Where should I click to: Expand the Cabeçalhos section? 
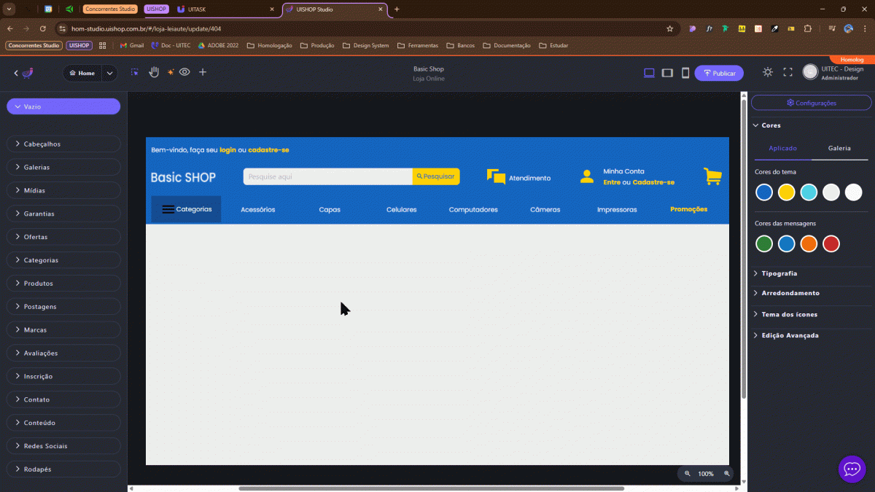click(x=63, y=144)
